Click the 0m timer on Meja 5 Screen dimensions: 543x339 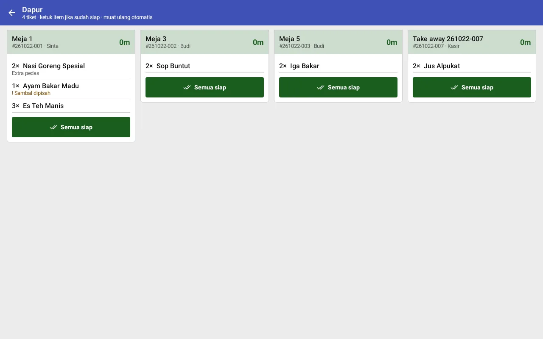coord(392,42)
